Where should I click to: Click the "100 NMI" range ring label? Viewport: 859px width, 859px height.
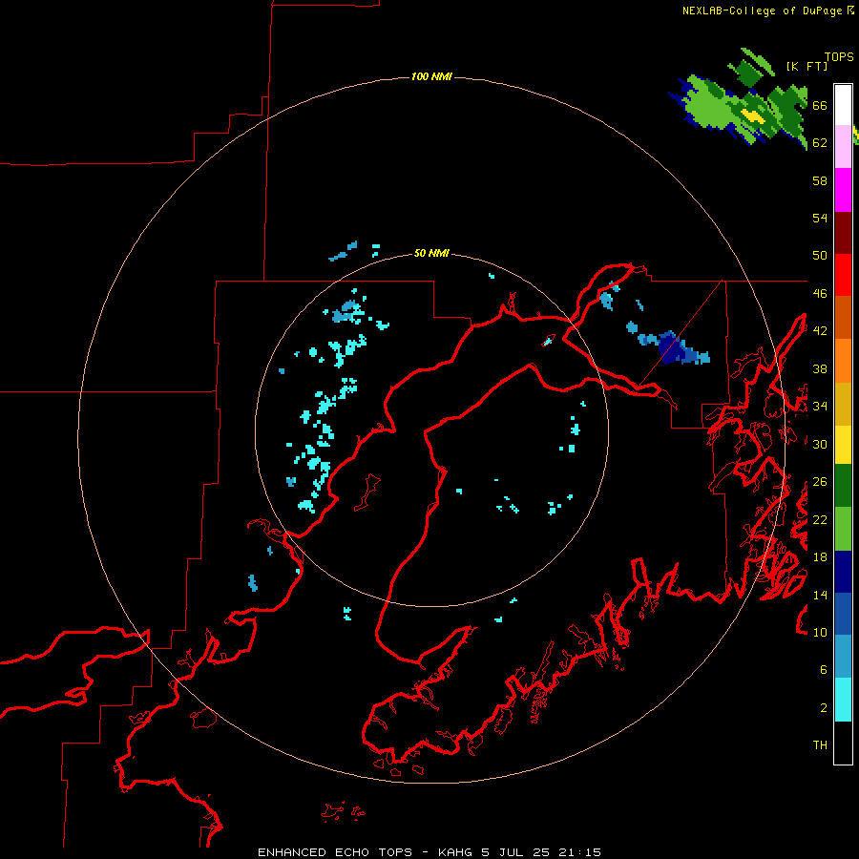pyautogui.click(x=431, y=76)
